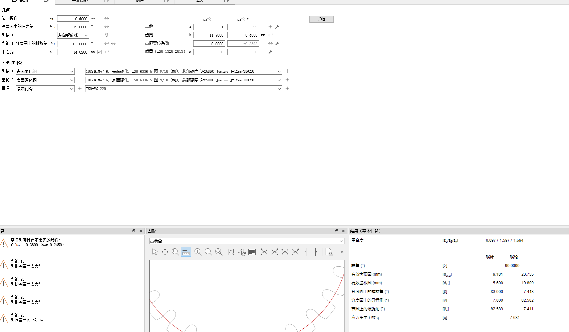Click the zoom out magnifier icon
Screen dimensions: 569x332
[x=208, y=252]
